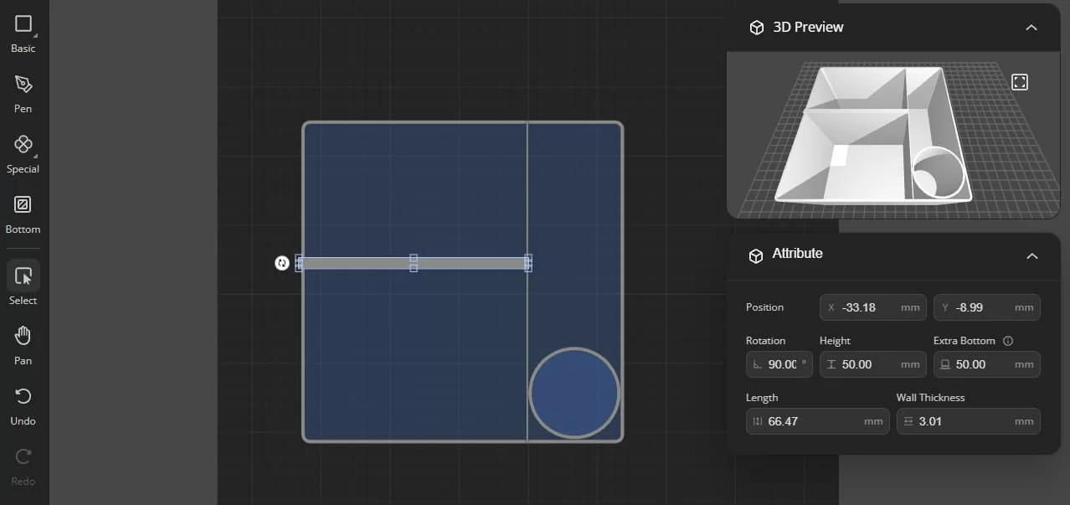Edit the Position X field
This screenshot has width=1070, height=505.
click(x=873, y=307)
